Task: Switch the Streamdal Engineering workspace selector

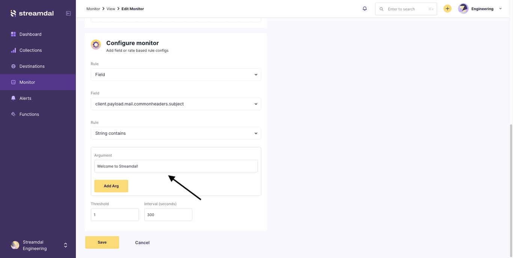Action: point(65,245)
